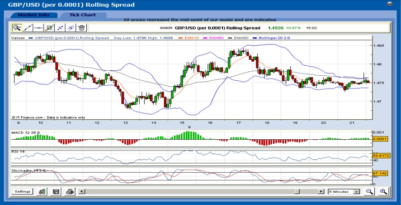Click the 1.485 price axis label

point(379,46)
